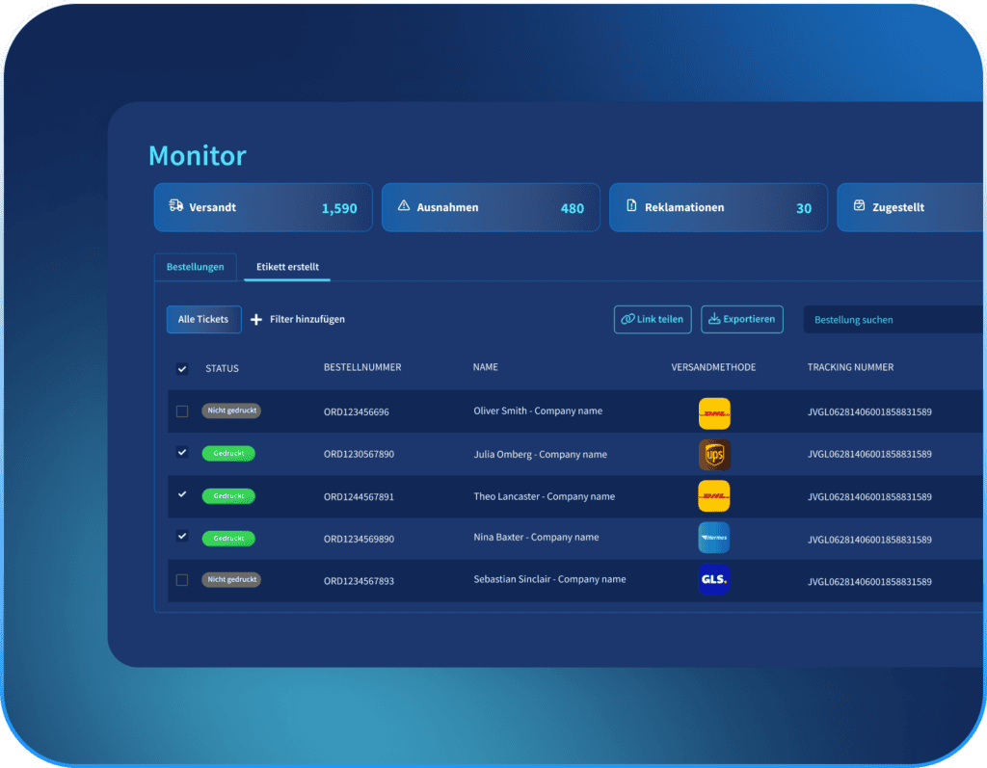This screenshot has height=768, width=987.
Task: Toggle the select-all checkbox in the table header
Action: 182,369
